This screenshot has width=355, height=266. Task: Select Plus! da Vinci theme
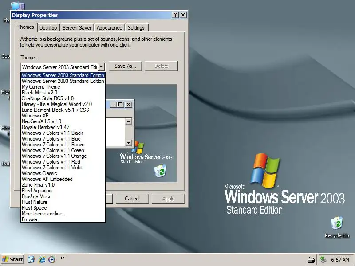click(x=63, y=196)
